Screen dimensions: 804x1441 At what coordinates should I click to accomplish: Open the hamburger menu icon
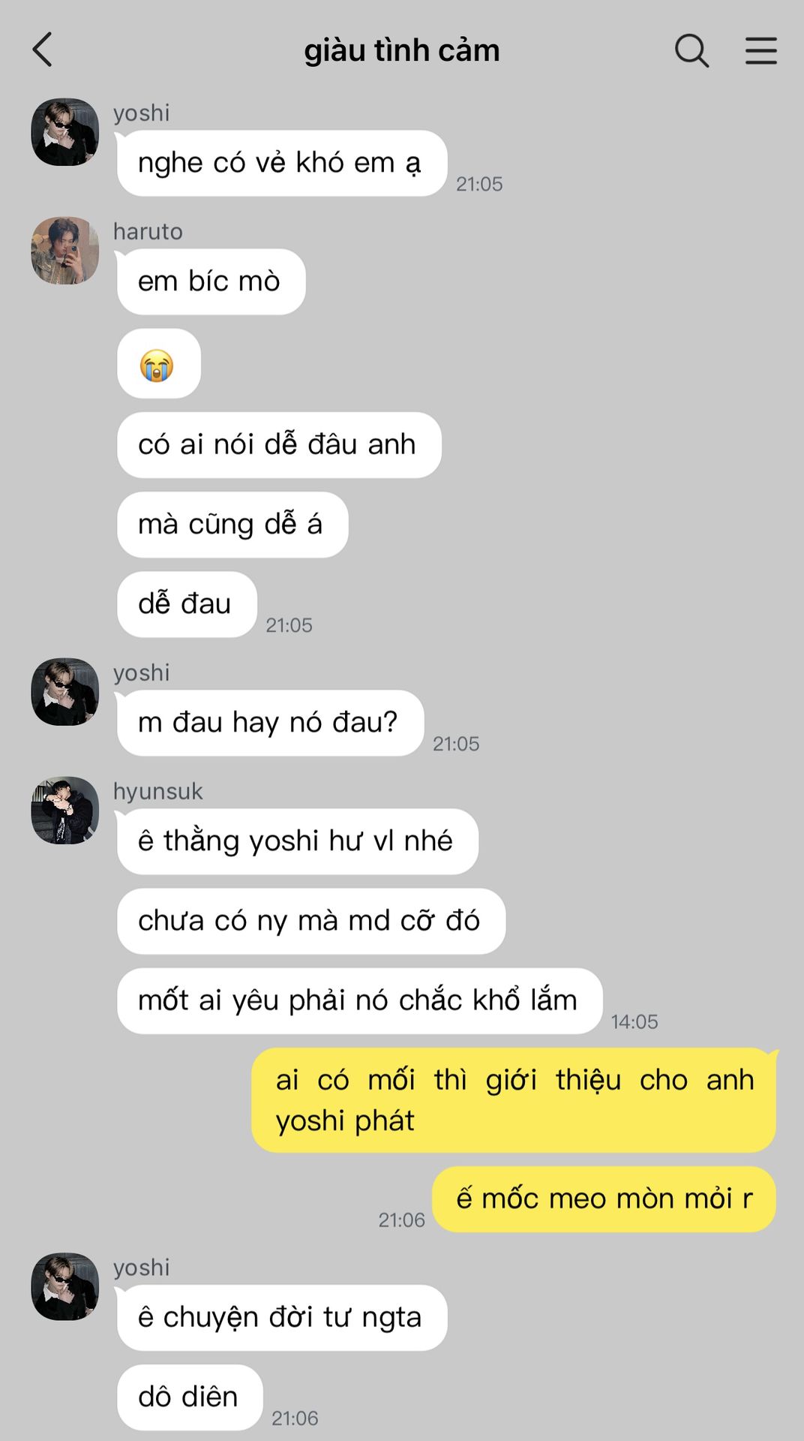(x=760, y=50)
